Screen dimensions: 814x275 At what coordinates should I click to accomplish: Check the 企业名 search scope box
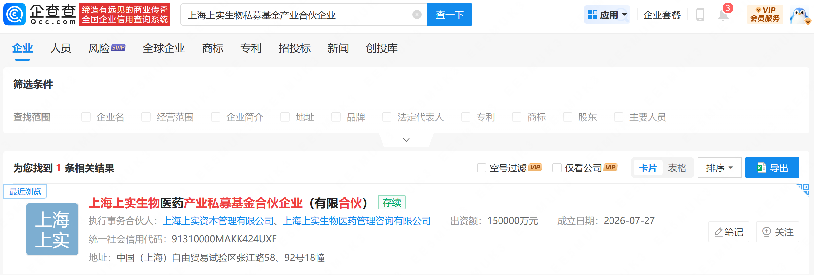tap(86, 117)
